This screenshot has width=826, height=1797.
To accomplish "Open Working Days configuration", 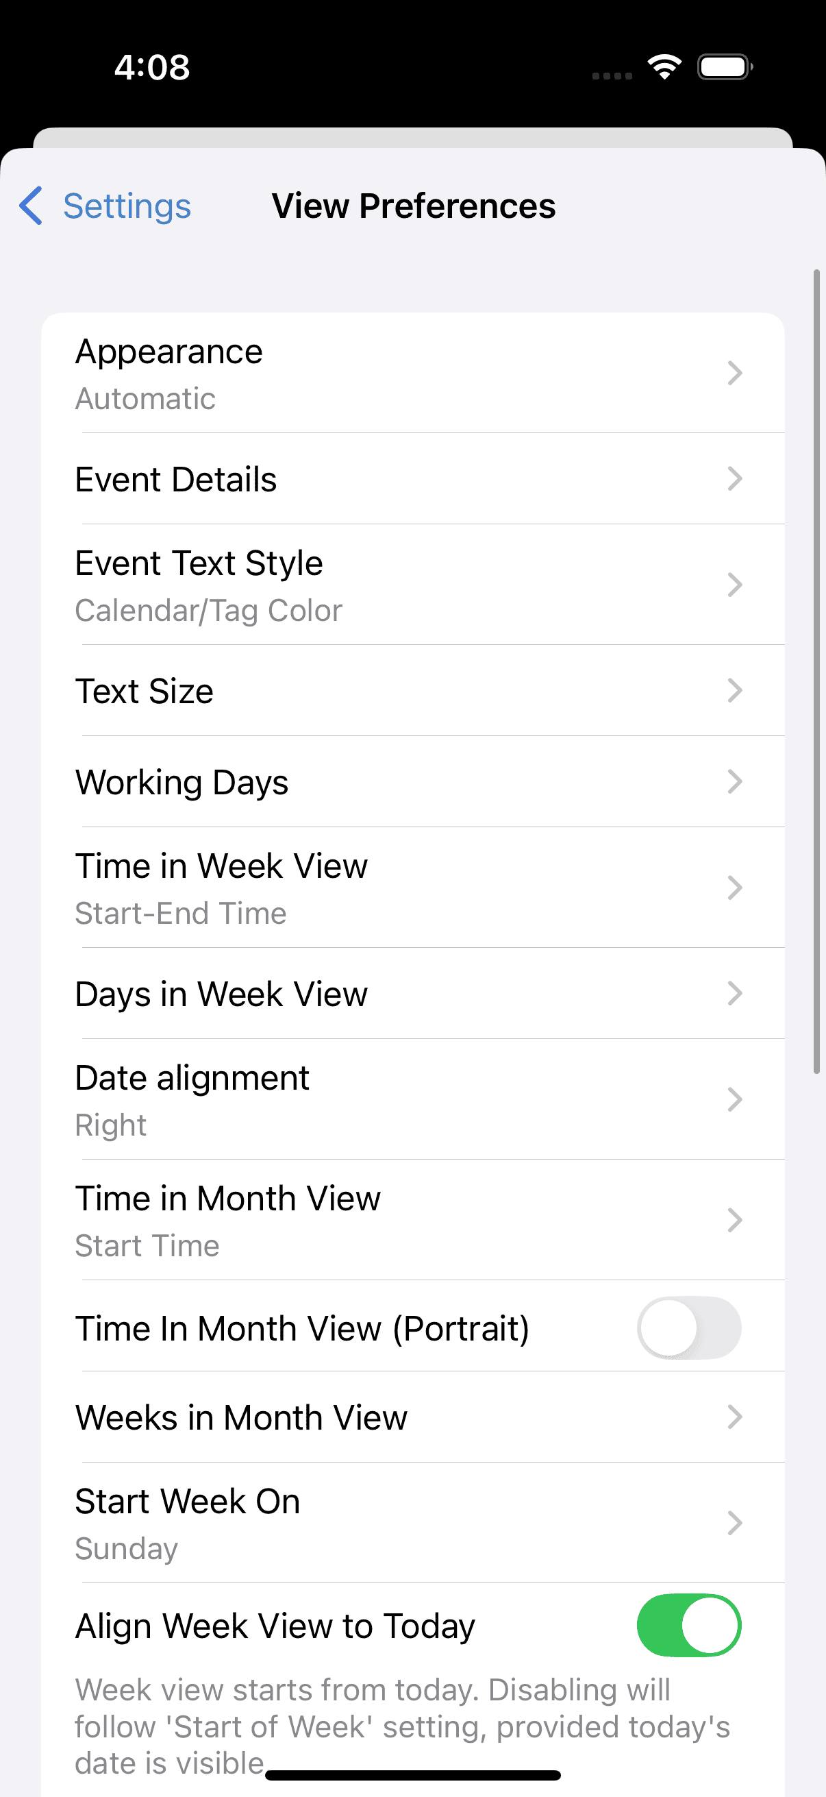I will point(412,781).
